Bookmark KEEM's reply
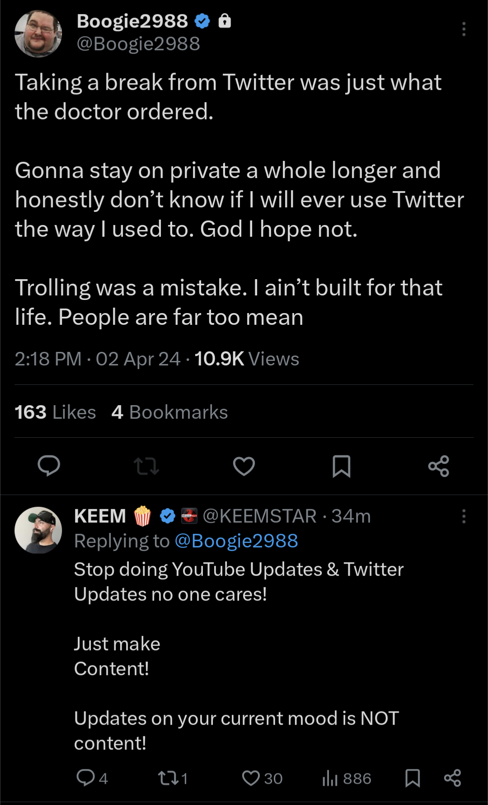 pyautogui.click(x=412, y=778)
